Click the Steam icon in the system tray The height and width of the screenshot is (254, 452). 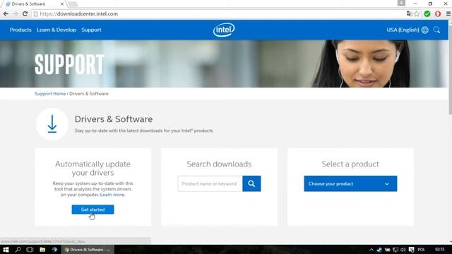coord(379,250)
